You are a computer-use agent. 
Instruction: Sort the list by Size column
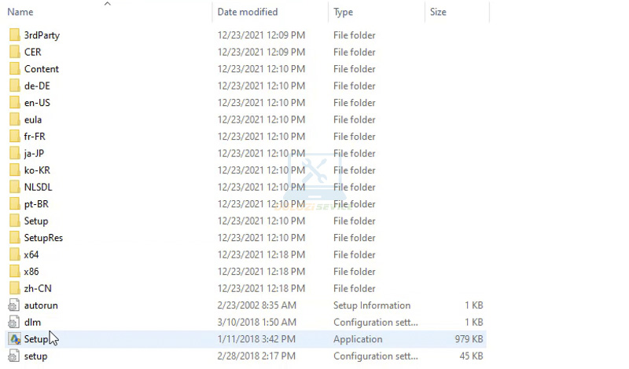[438, 13]
